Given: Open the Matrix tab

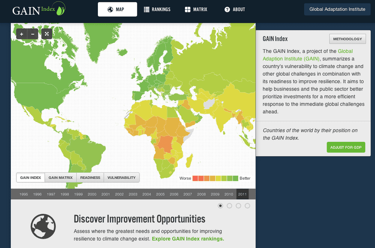Looking at the screenshot, I should [196, 9].
